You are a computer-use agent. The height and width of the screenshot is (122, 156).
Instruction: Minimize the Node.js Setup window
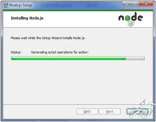pyautogui.click(x=127, y=4)
